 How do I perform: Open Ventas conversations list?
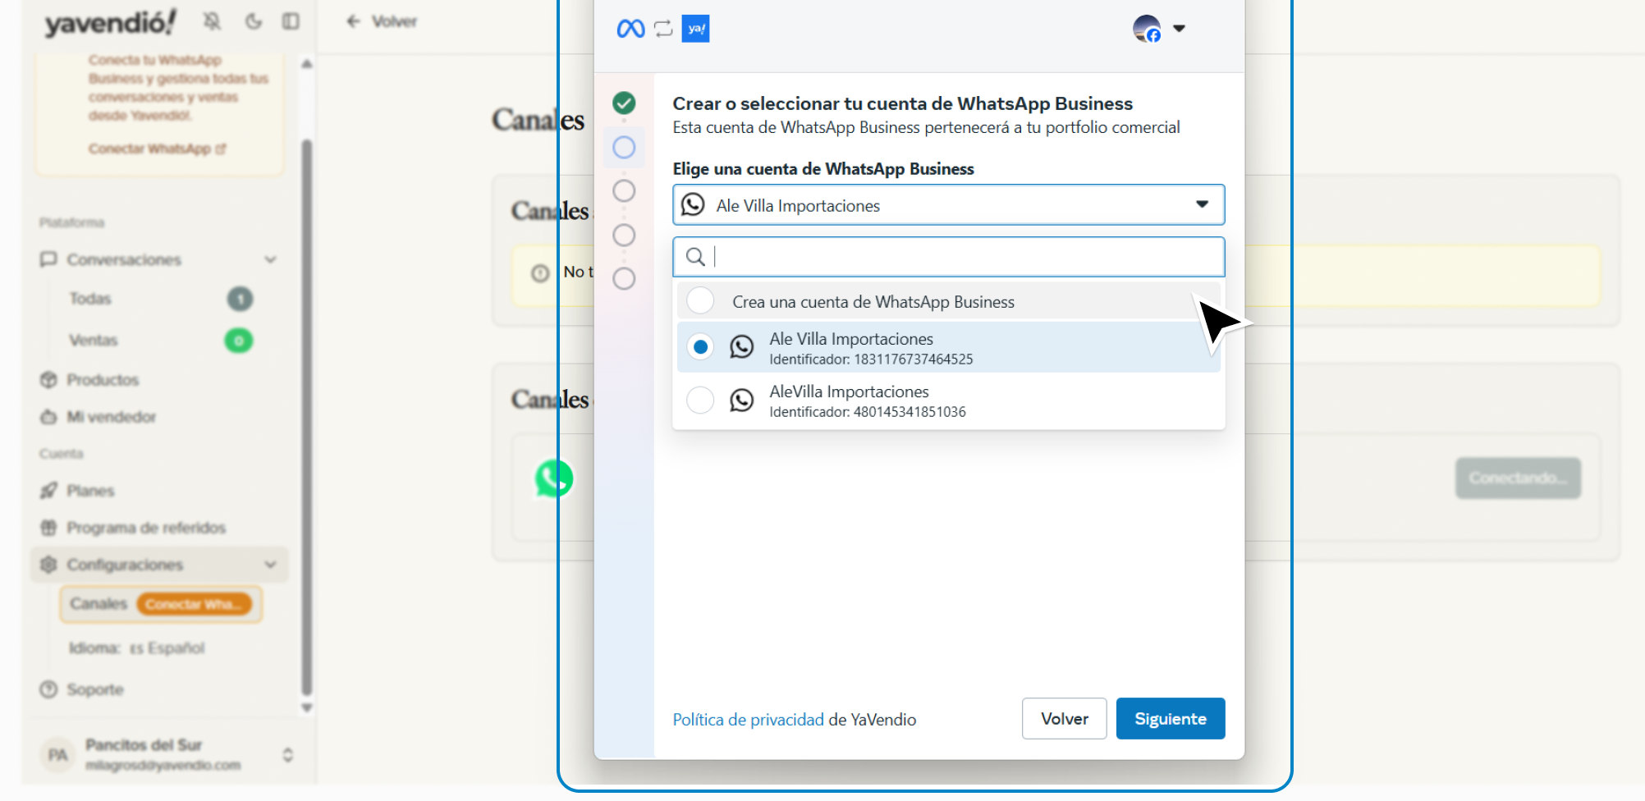[x=93, y=340]
